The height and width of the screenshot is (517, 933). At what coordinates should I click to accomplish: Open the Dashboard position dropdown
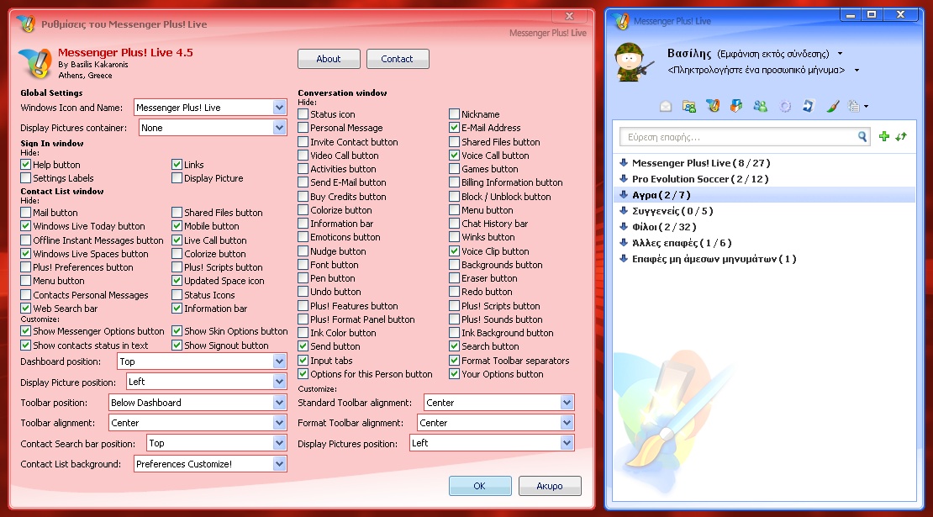click(203, 361)
